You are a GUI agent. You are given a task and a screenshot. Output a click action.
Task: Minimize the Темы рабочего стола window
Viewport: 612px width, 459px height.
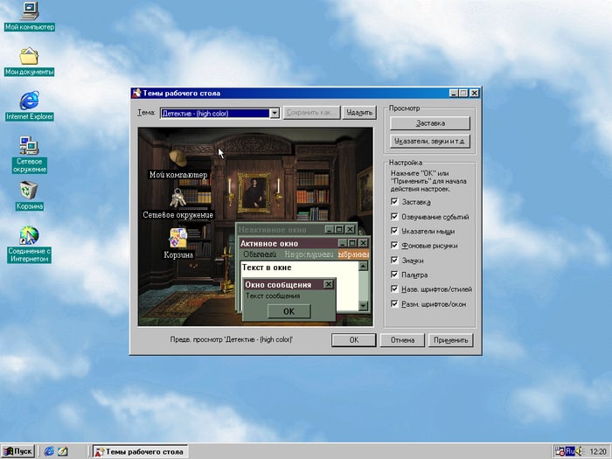point(454,93)
